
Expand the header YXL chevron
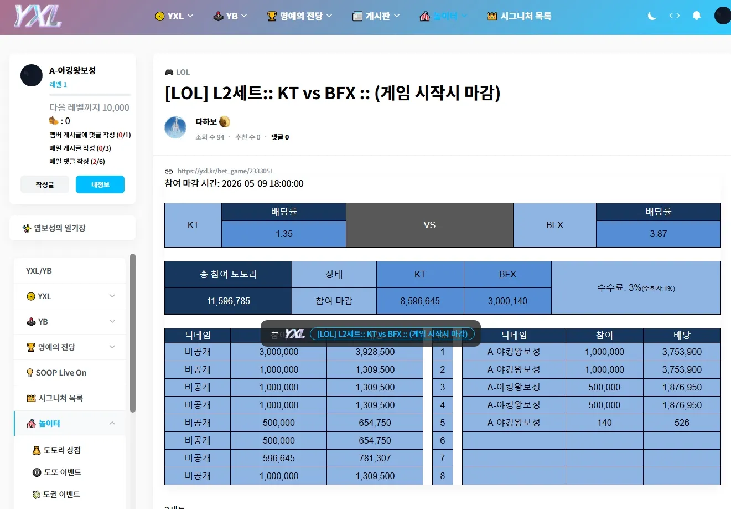coord(190,16)
